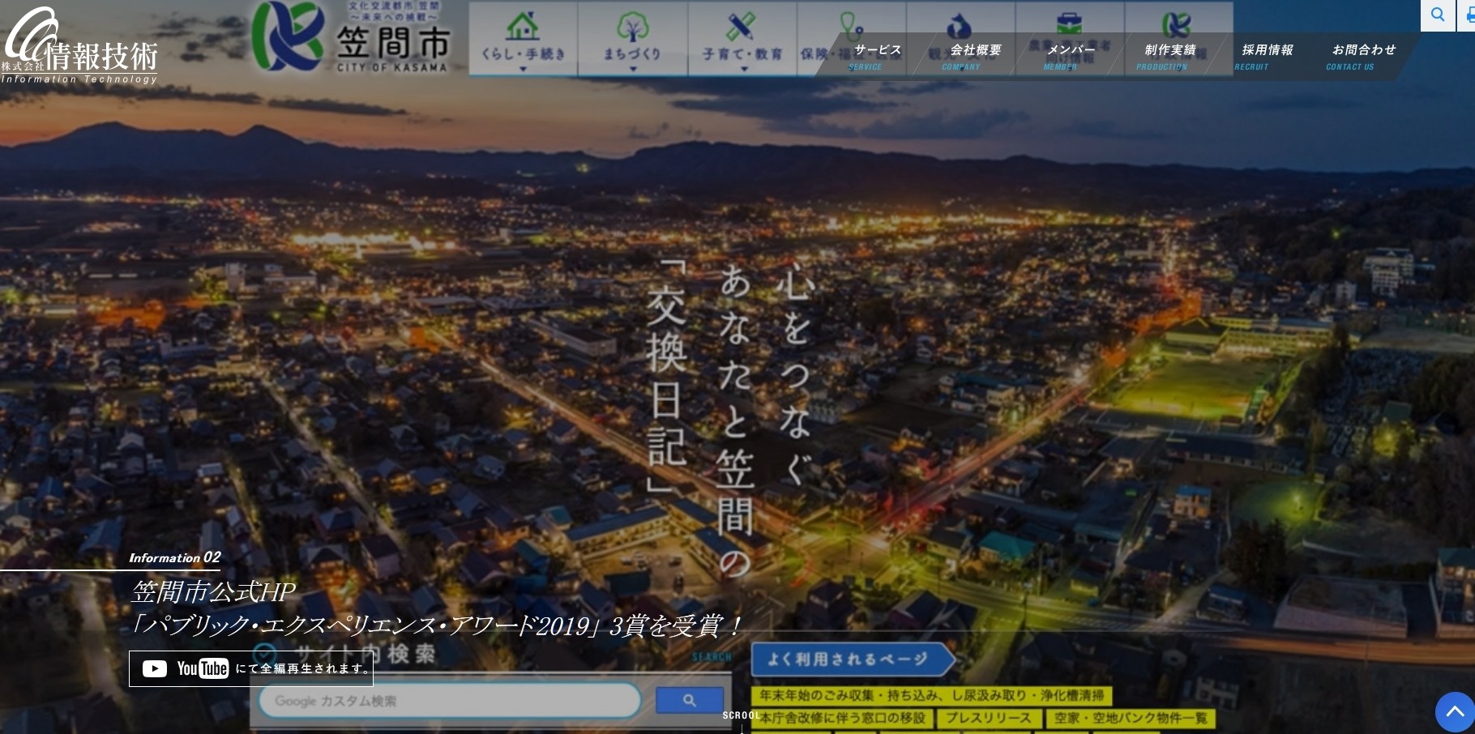Screen dimensions: 1475x734
Task: Click the 株式会社情報技術 company logo
Action: click(x=79, y=49)
